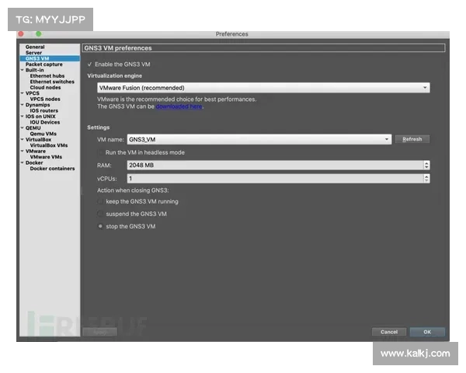Click inside the RAM value field

tap(275, 165)
